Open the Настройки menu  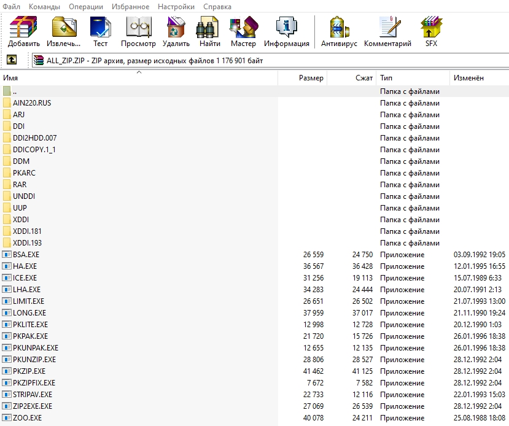176,7
